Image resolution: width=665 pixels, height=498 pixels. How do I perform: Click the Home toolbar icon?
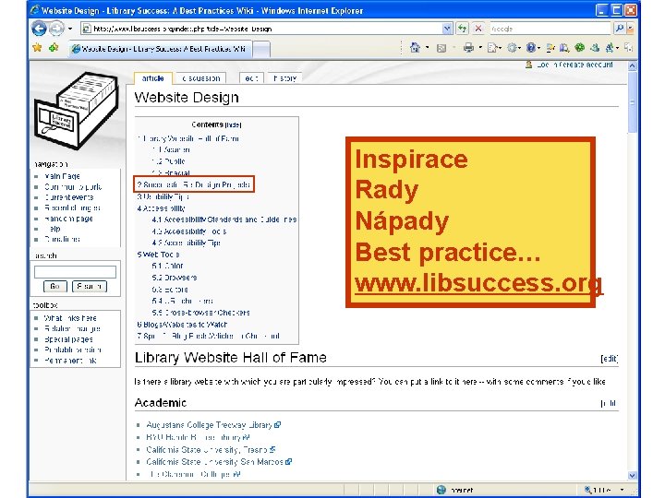point(415,48)
